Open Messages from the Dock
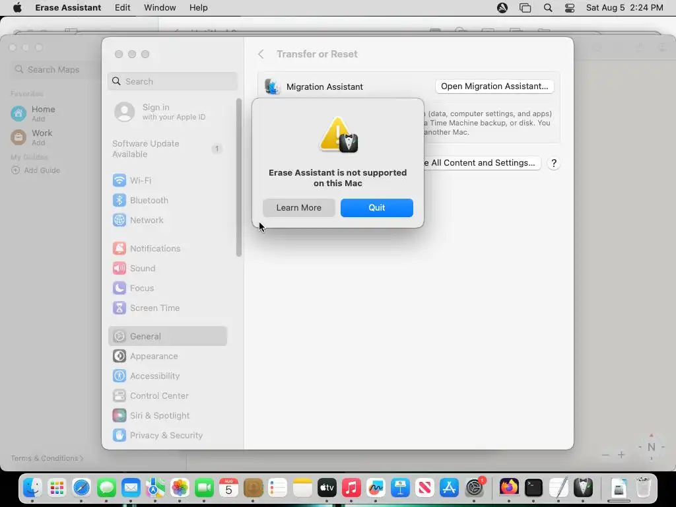Screen dimensions: 676x507 pyautogui.click(x=106, y=488)
